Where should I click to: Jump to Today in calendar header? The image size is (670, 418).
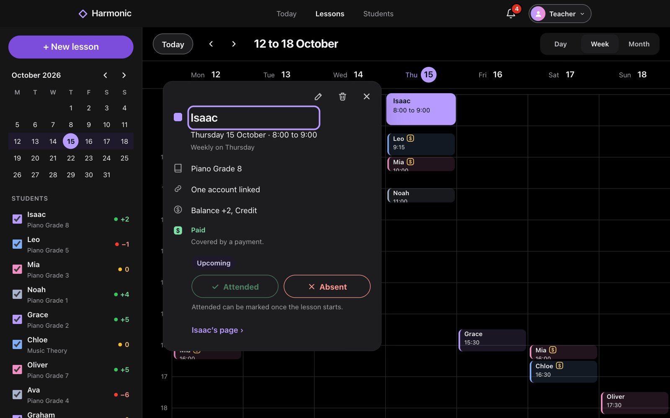173,44
